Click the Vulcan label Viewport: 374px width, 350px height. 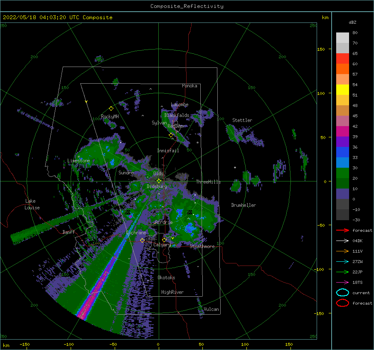[x=212, y=309]
